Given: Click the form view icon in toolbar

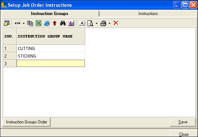Looking at the screenshot, I should [x=6, y=23].
